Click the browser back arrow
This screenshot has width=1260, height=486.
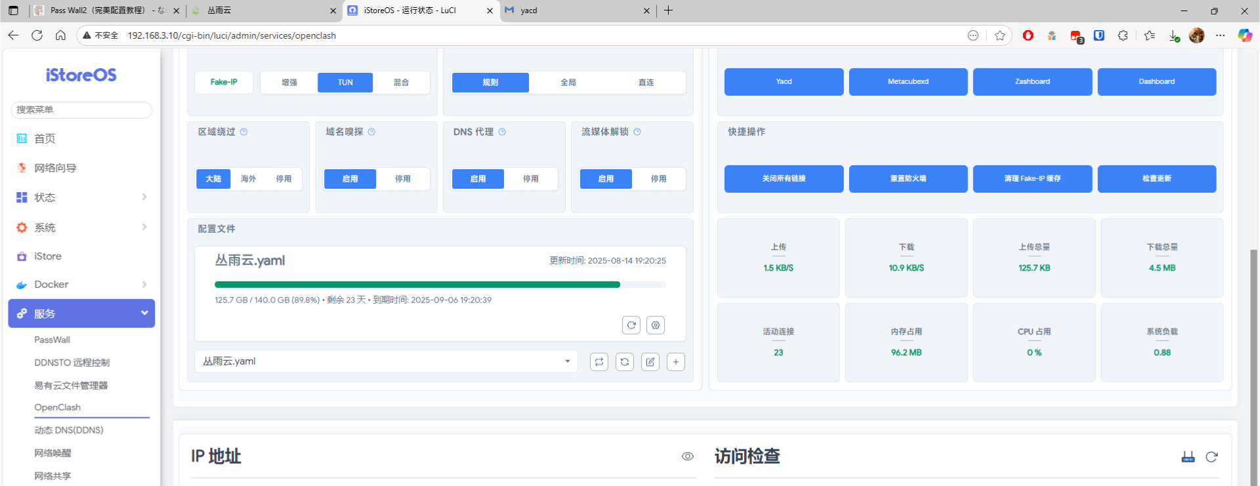tap(13, 35)
